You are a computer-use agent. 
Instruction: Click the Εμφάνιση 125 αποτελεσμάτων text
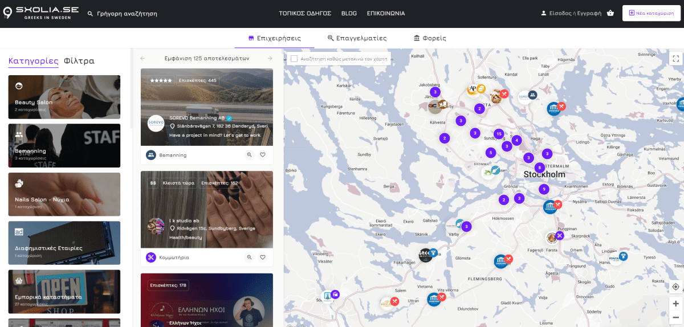pos(207,58)
